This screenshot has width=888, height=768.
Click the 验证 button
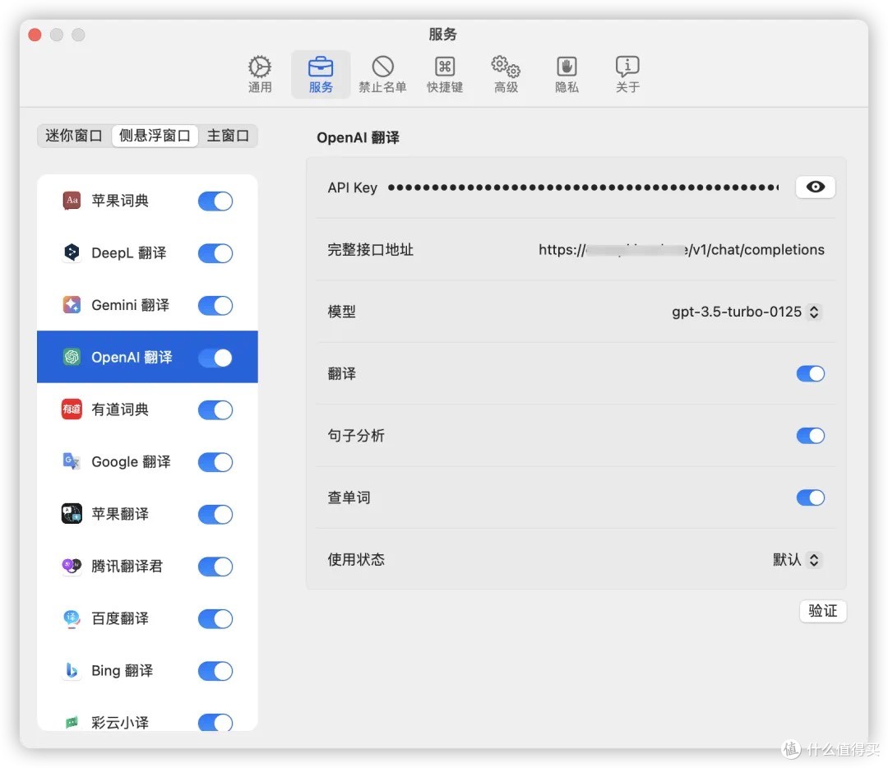click(x=822, y=611)
